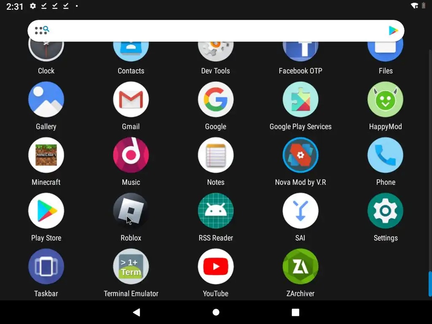The image size is (432, 324).
Task: Launch the SAI installer app
Action: 300,211
